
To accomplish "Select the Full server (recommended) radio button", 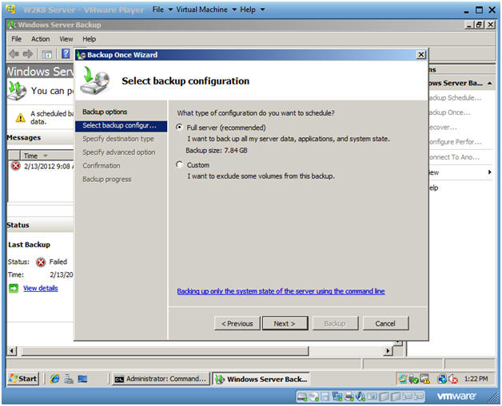I will (179, 127).
